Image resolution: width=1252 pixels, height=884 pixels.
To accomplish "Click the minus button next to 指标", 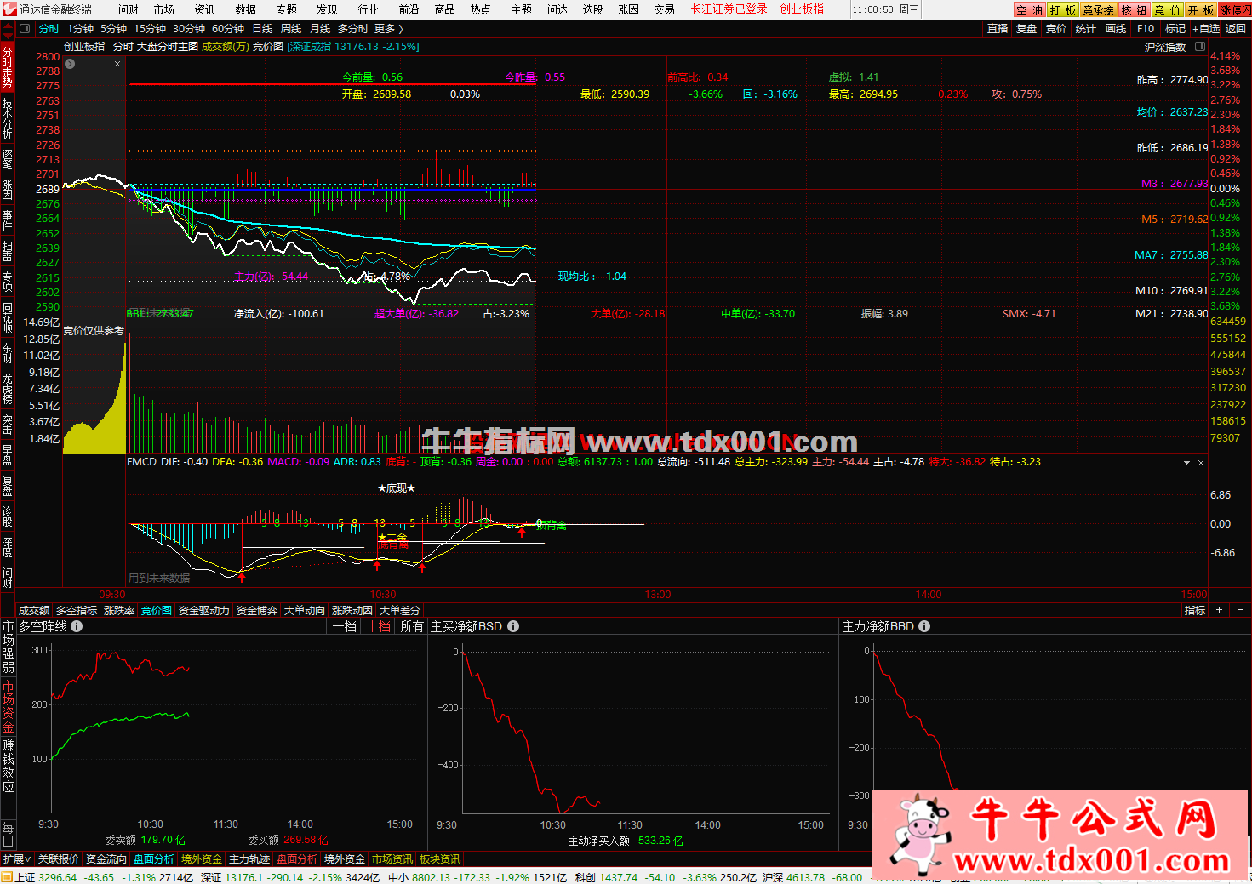I will tap(1239, 610).
